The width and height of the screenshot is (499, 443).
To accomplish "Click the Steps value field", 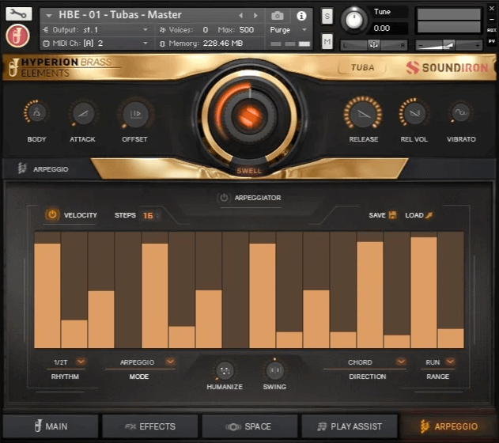I will point(148,215).
